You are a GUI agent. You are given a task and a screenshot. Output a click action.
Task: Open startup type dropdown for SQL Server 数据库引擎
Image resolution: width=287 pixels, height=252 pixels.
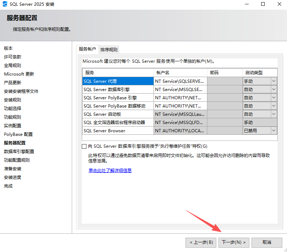(274, 89)
